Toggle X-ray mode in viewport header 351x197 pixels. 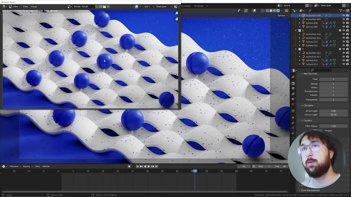(263, 11)
